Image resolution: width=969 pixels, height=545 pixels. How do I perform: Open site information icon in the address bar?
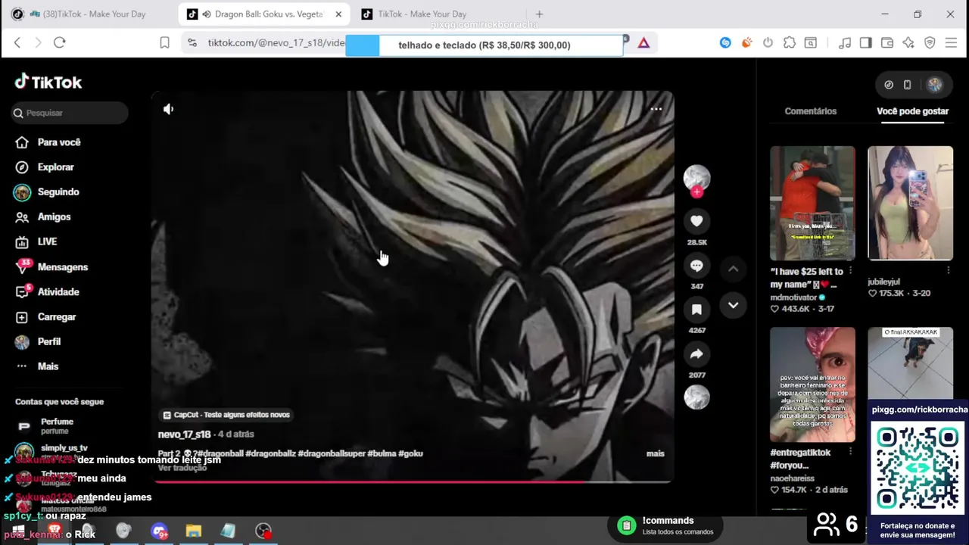pyautogui.click(x=192, y=43)
